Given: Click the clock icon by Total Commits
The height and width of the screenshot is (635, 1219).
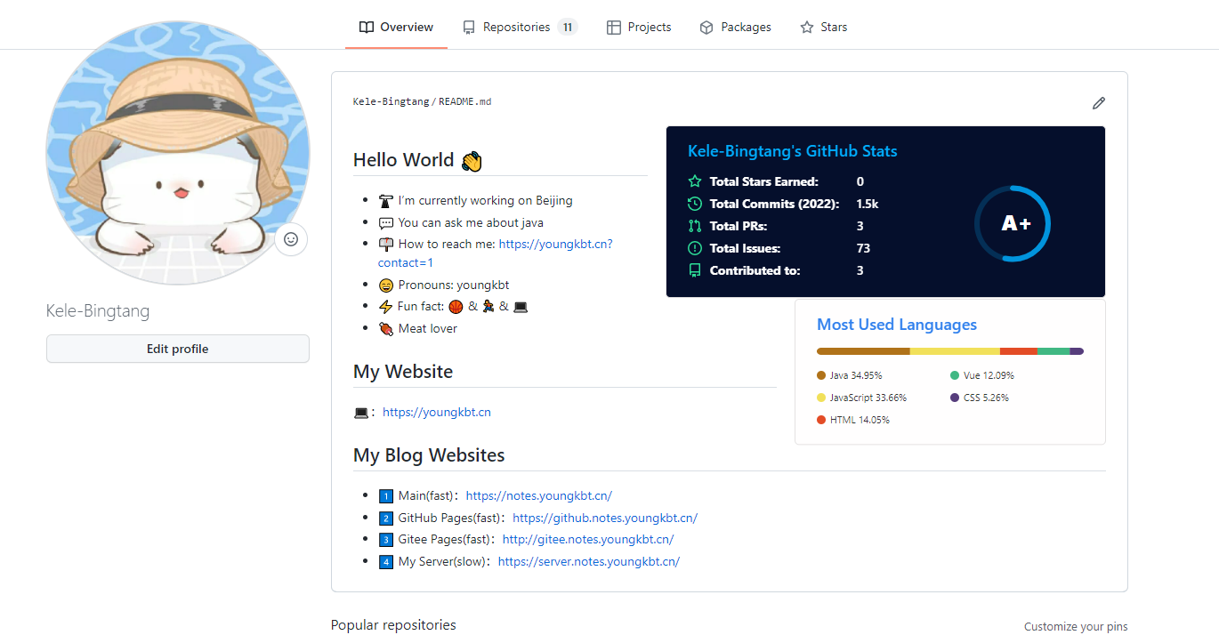Looking at the screenshot, I should pyautogui.click(x=695, y=204).
